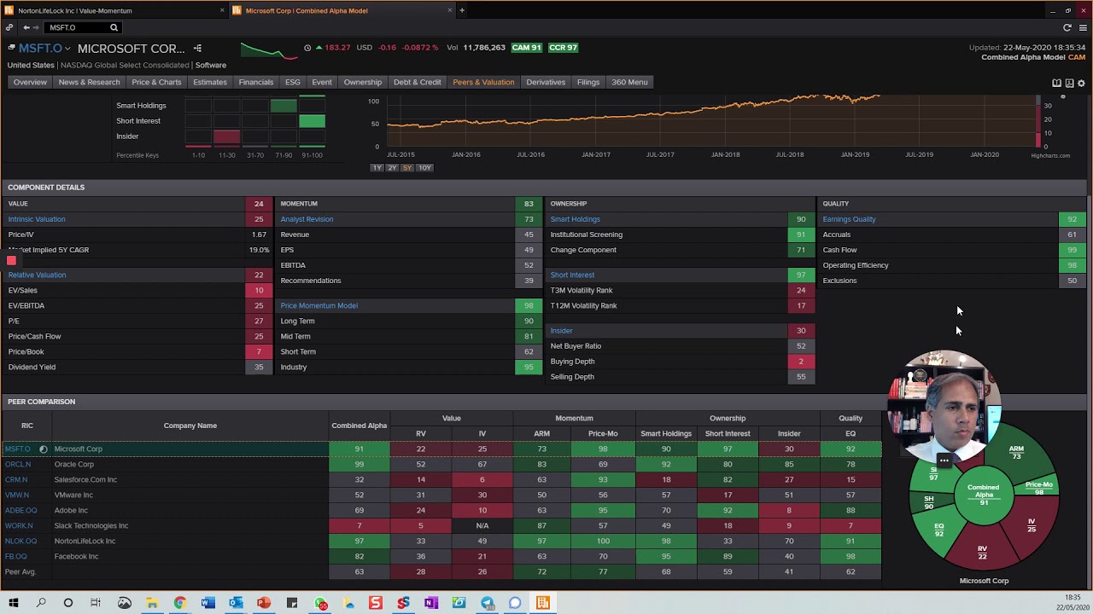This screenshot has height=614, width=1093.
Task: Open the 360 Menu tab
Action: (629, 82)
